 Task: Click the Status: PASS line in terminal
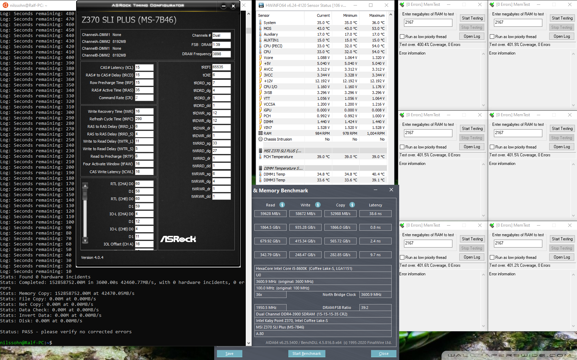[66, 332]
